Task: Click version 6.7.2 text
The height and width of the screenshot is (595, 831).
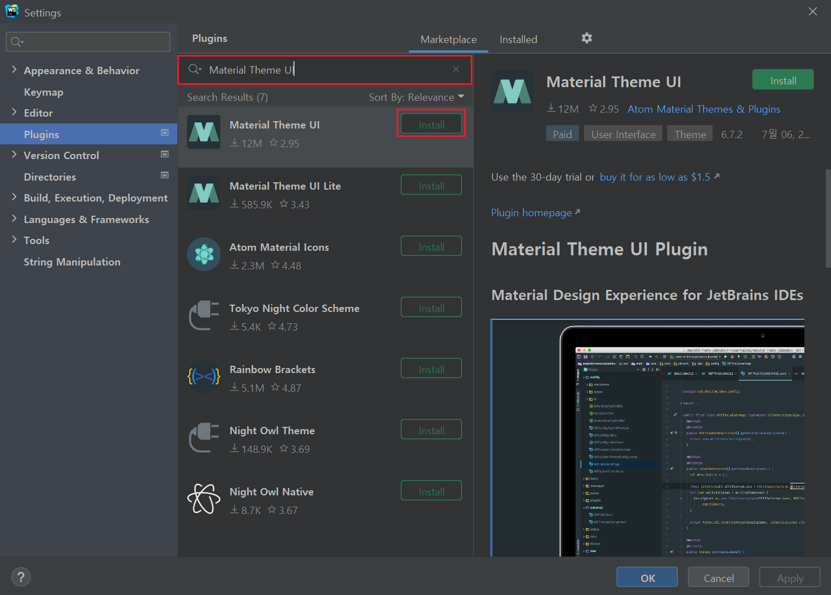Action: [x=731, y=134]
